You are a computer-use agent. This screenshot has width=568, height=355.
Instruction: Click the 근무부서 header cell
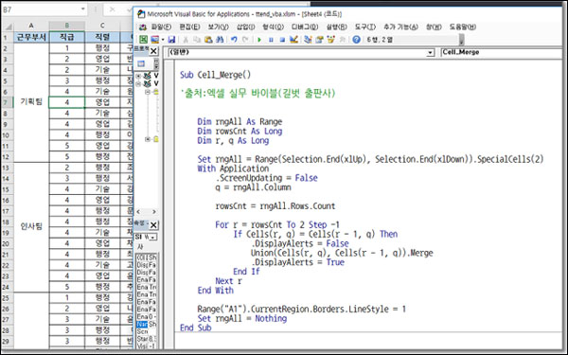[x=31, y=37]
